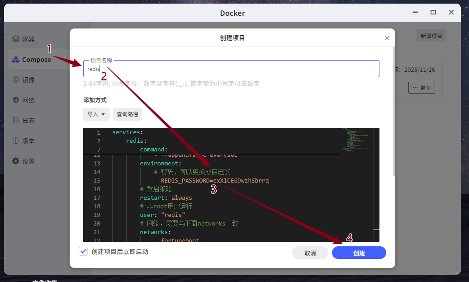469x282 pixels.
Task: Close the create project dialog
Action: pos(387,38)
